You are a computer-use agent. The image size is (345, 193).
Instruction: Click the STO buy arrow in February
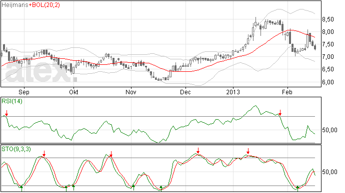[297, 189]
